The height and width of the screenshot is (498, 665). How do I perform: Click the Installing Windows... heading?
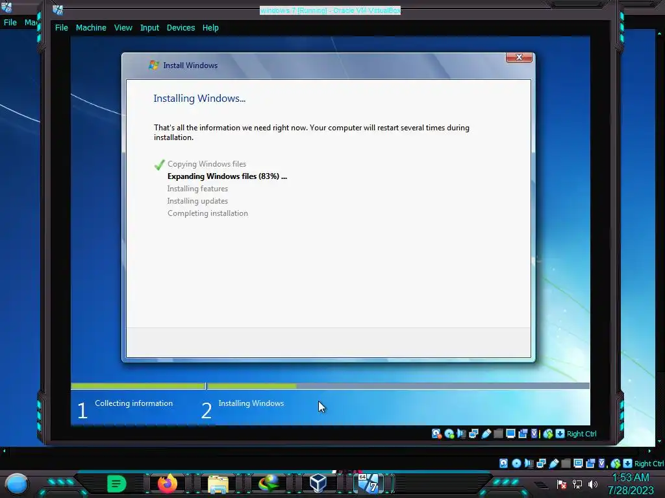[199, 99]
